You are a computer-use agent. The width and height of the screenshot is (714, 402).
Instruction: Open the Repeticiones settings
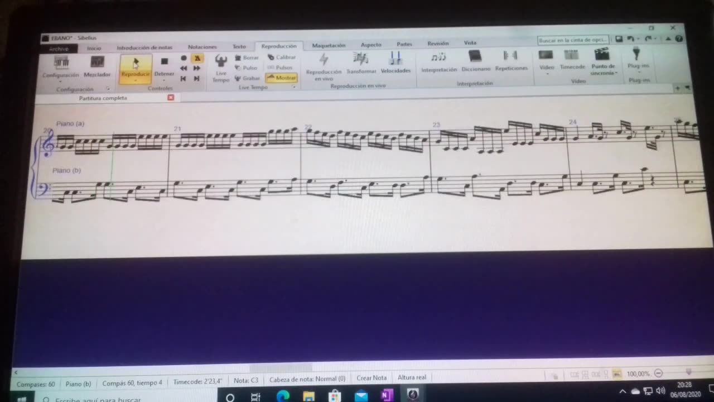point(511,60)
